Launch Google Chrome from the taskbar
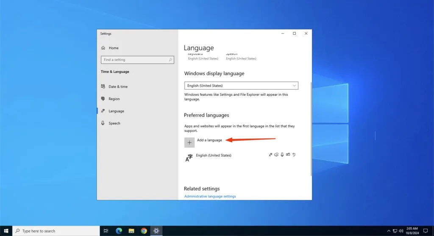Viewport: 434px width, 236px height. (144, 231)
